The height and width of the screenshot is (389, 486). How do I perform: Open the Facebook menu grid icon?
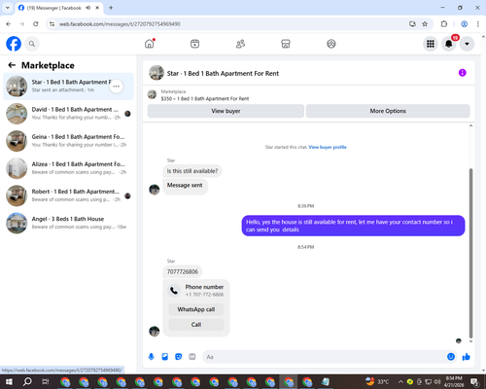click(431, 44)
